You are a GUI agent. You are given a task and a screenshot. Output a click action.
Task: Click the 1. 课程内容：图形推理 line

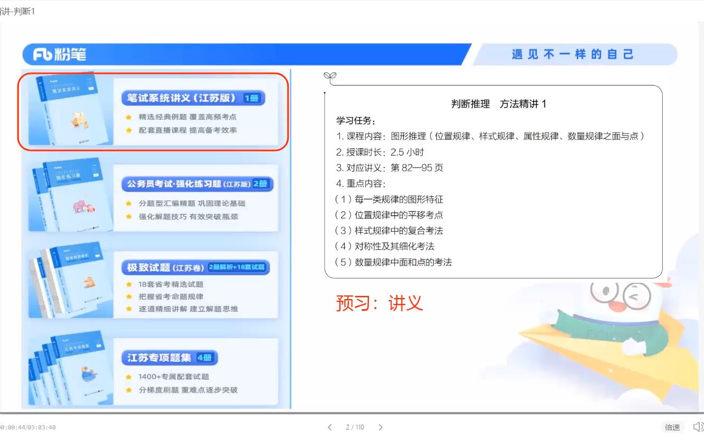[x=491, y=137]
